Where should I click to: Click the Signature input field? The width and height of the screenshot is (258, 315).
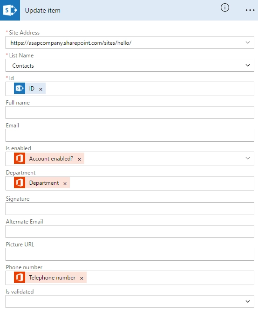pos(130,209)
